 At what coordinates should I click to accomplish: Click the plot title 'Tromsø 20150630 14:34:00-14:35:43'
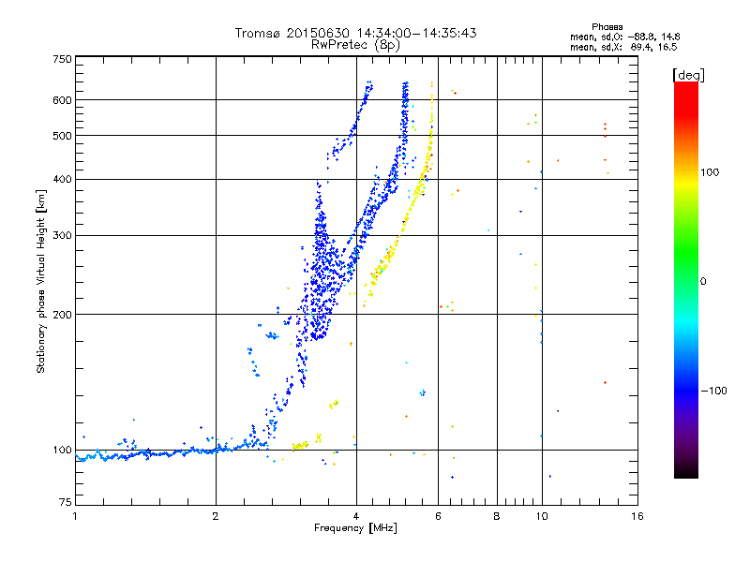click(355, 33)
